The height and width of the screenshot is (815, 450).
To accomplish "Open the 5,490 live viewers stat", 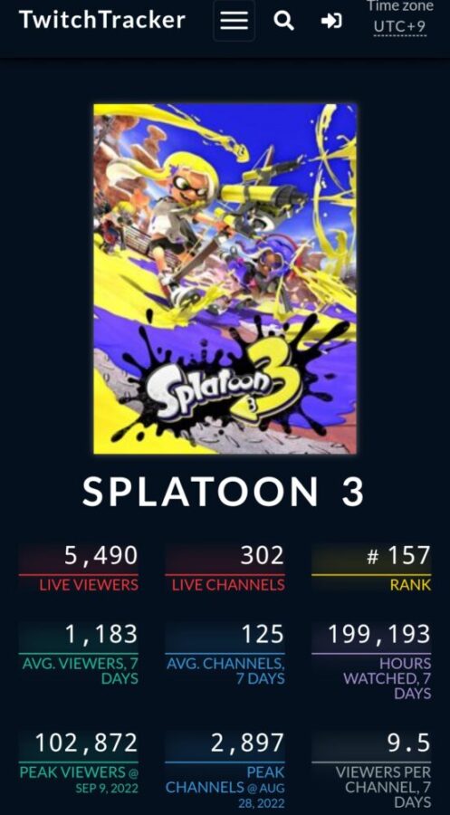I will click(101, 556).
